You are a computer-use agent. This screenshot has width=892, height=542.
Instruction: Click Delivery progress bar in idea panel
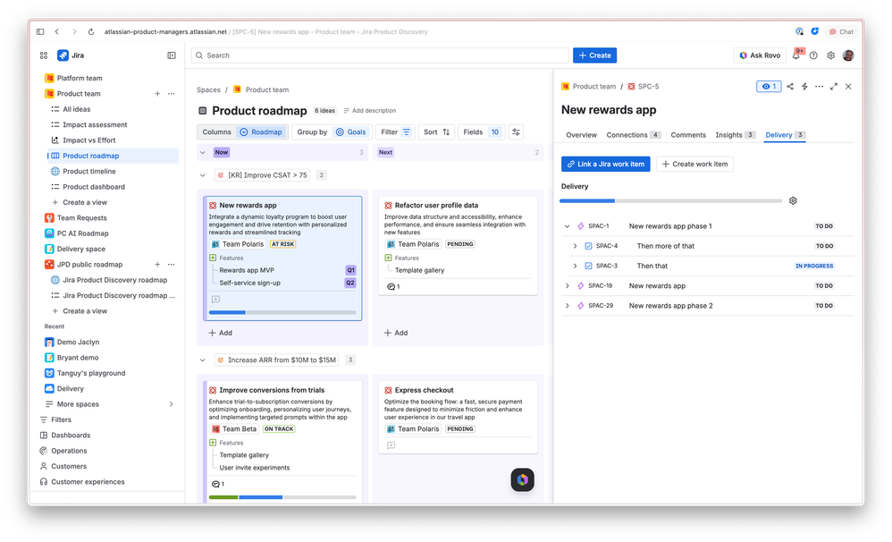[670, 201]
